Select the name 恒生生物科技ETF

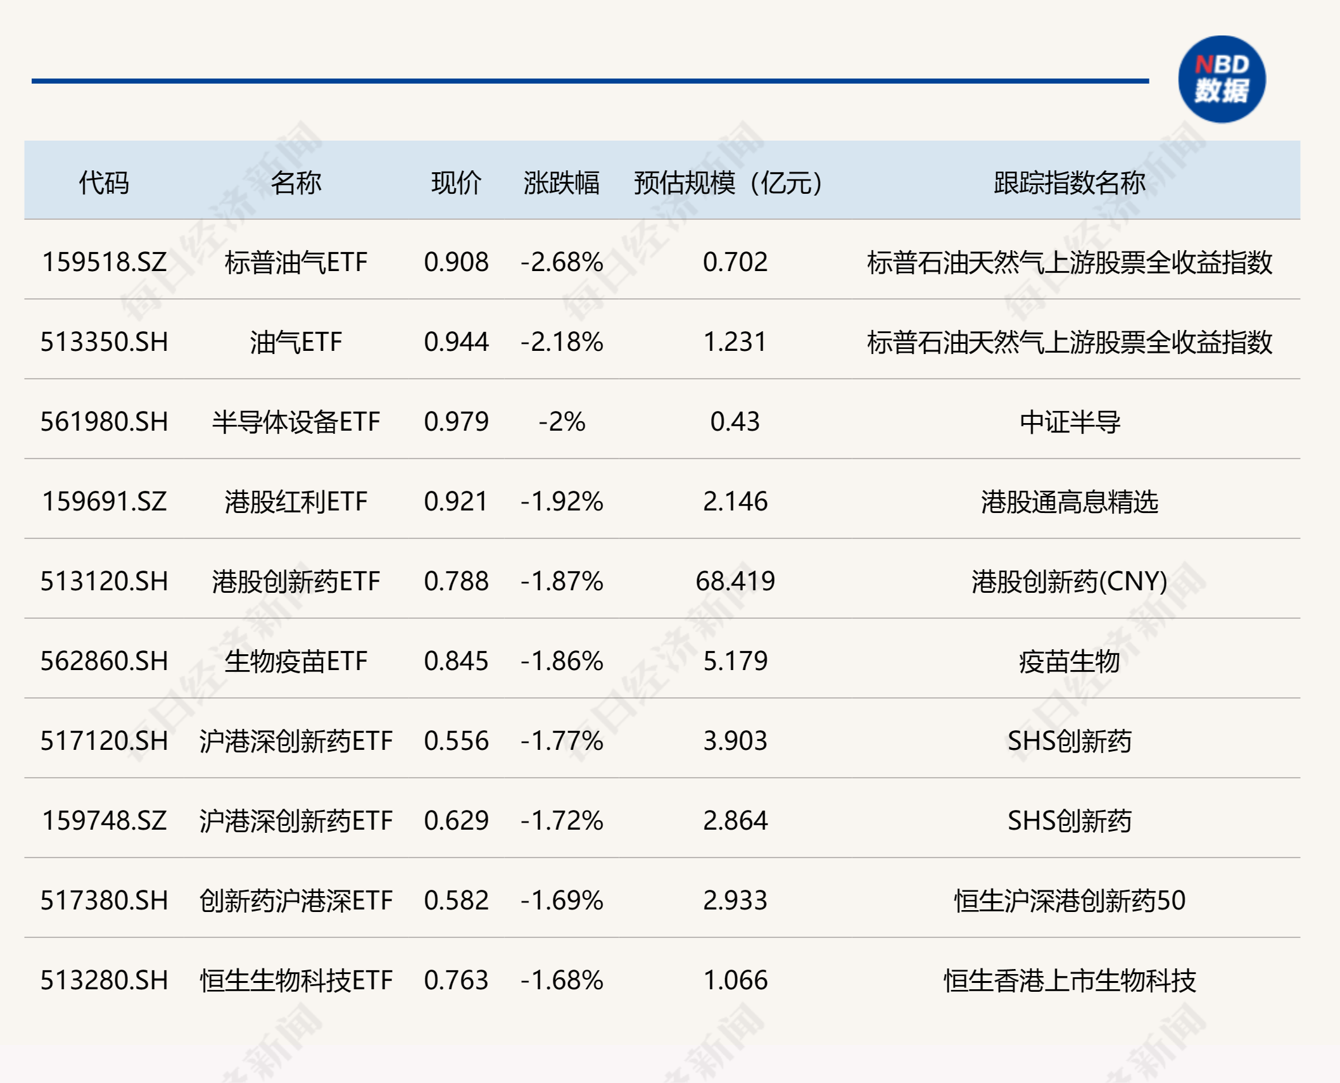296,980
